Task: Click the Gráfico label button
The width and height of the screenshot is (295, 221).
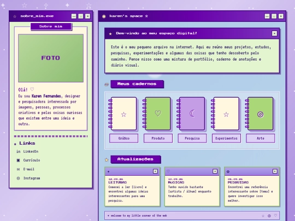Action: [x=124, y=138]
